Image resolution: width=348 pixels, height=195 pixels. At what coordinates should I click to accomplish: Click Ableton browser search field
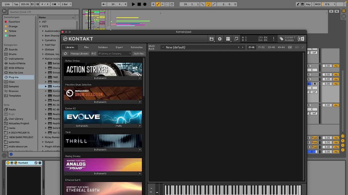point(43,12)
